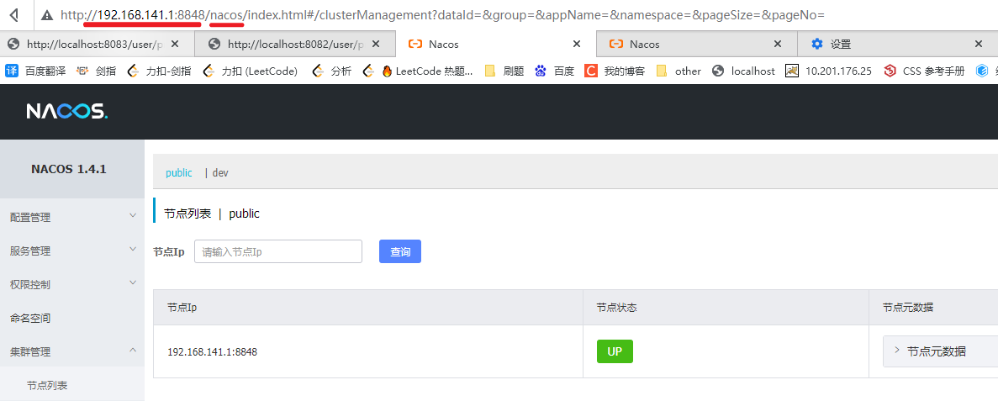Viewport: 998px width, 401px height.
Task: Click the 节点Ip search input field
Action: click(x=278, y=251)
